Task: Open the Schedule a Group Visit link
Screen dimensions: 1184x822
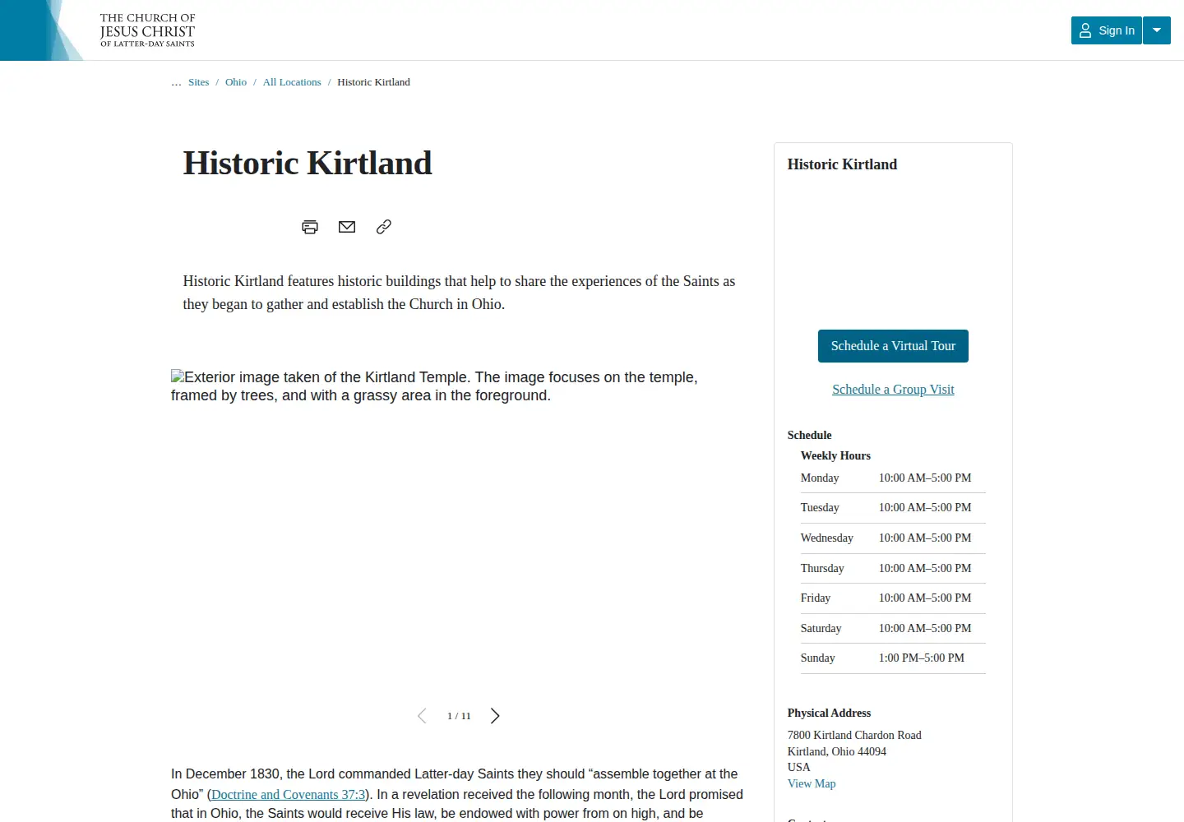Action: [893, 390]
